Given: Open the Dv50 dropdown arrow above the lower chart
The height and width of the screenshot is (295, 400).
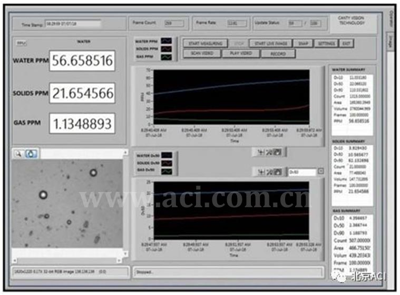Looking at the screenshot, I should (321, 172).
